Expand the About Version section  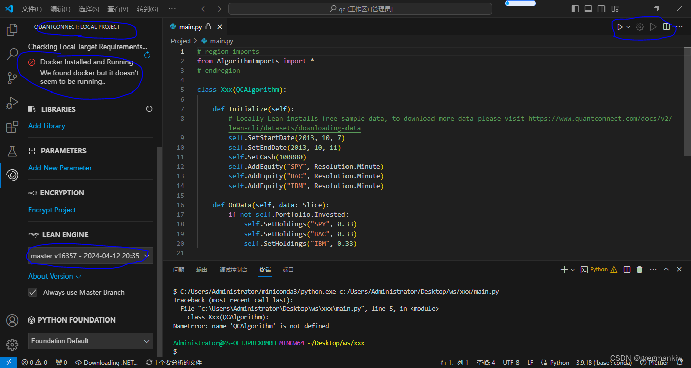click(x=55, y=276)
